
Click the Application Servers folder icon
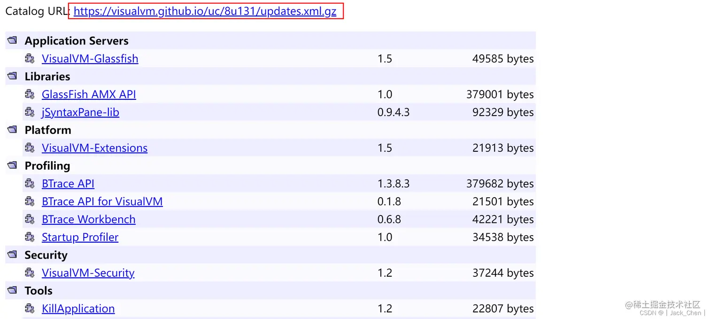[12, 40]
